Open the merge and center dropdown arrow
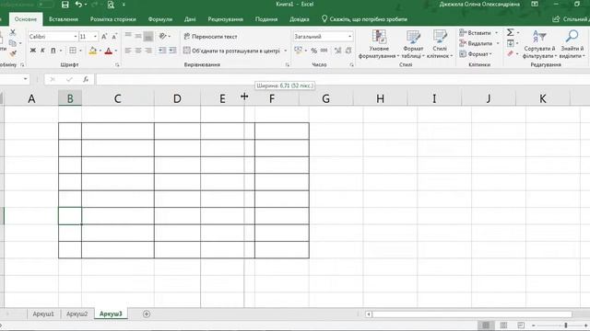 pyautogui.click(x=286, y=51)
